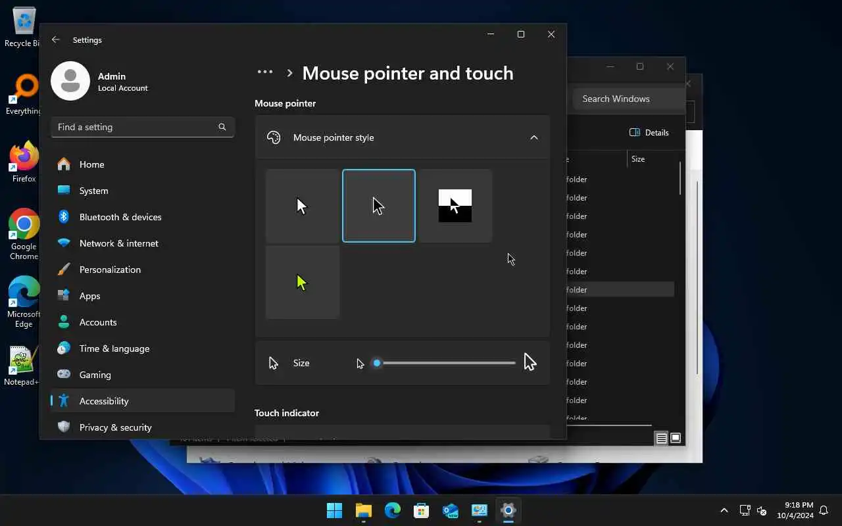Open System settings category
Viewport: 842px width, 526px height.
(143, 191)
